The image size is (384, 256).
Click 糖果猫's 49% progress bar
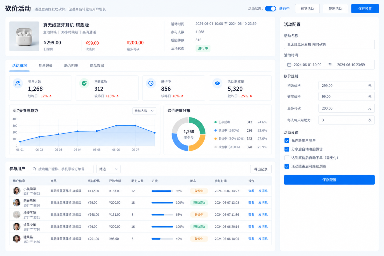pos(162,239)
